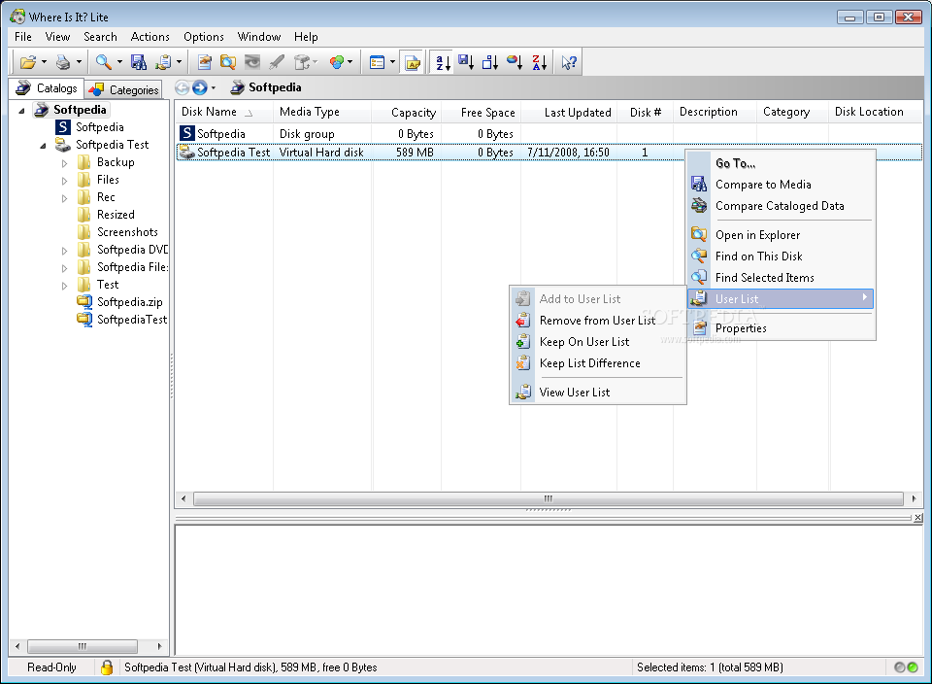Switch to the Catalogs tab
The image size is (932, 684).
click(x=47, y=88)
